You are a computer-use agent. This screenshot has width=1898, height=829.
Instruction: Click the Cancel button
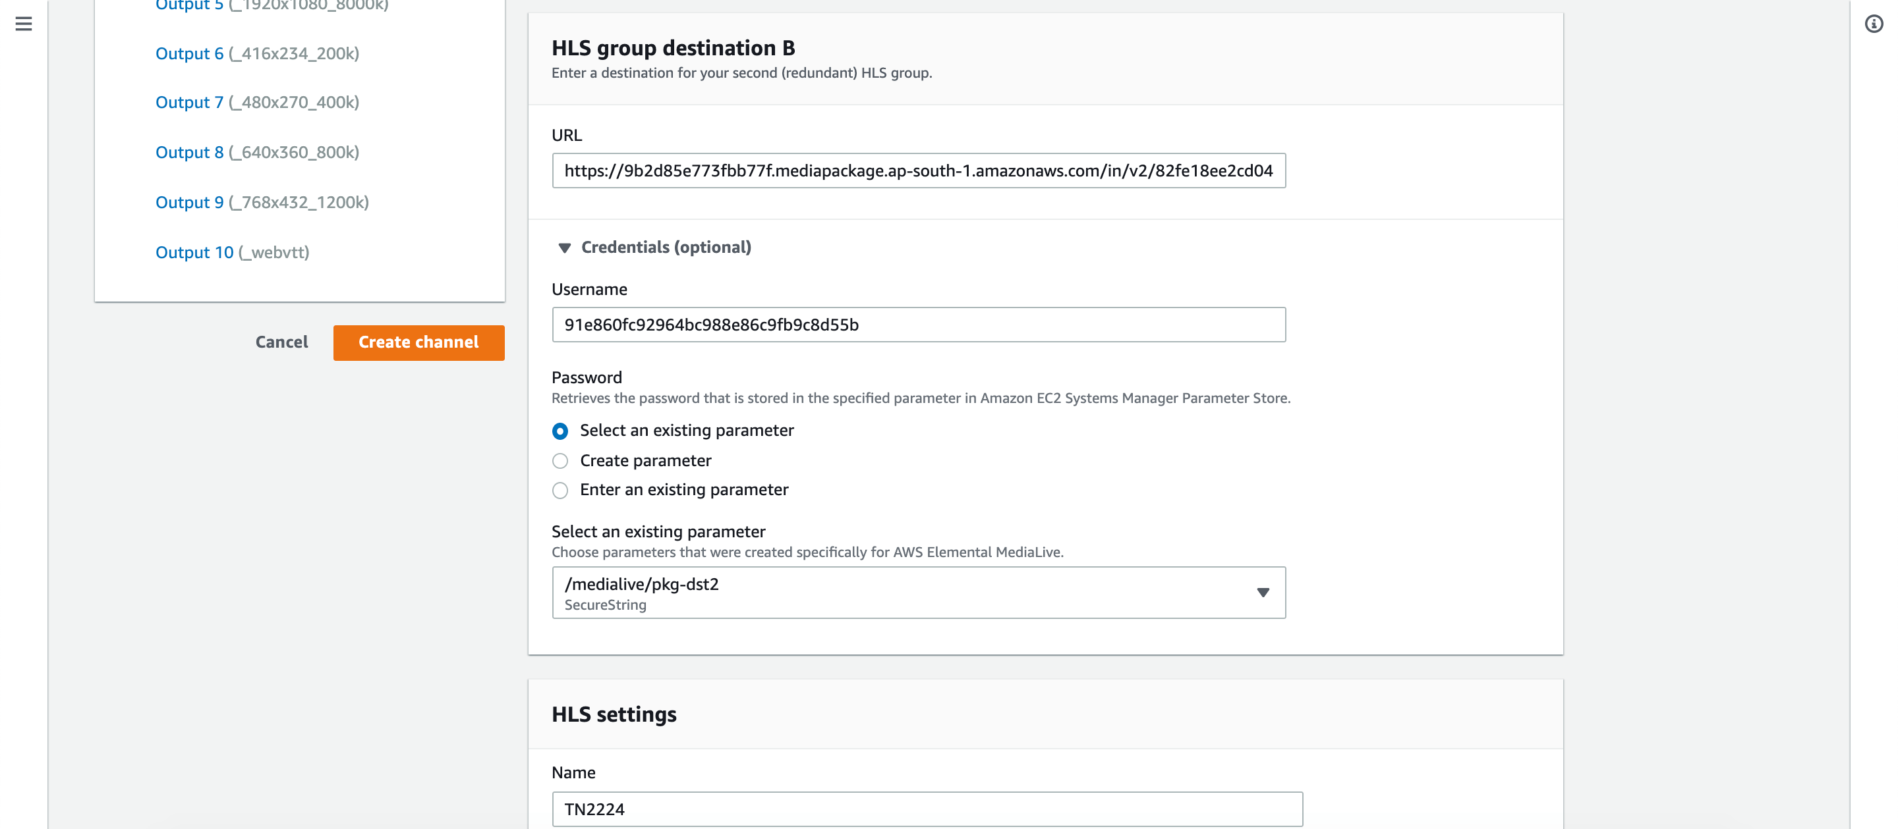pos(281,342)
